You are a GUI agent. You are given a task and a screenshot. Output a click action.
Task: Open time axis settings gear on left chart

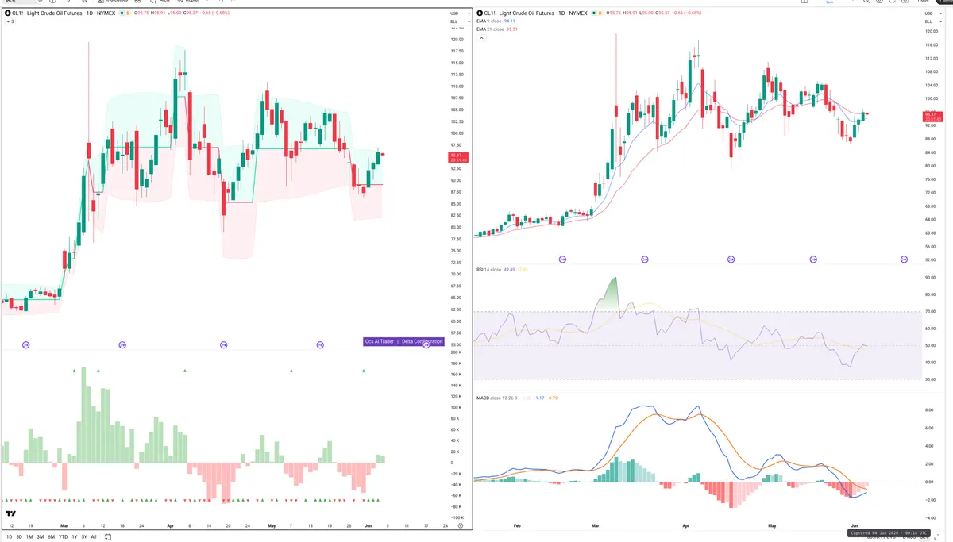(x=461, y=526)
